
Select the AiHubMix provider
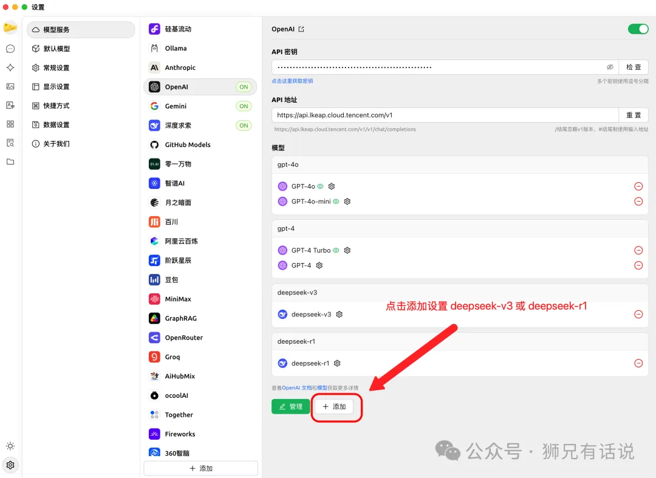200,377
